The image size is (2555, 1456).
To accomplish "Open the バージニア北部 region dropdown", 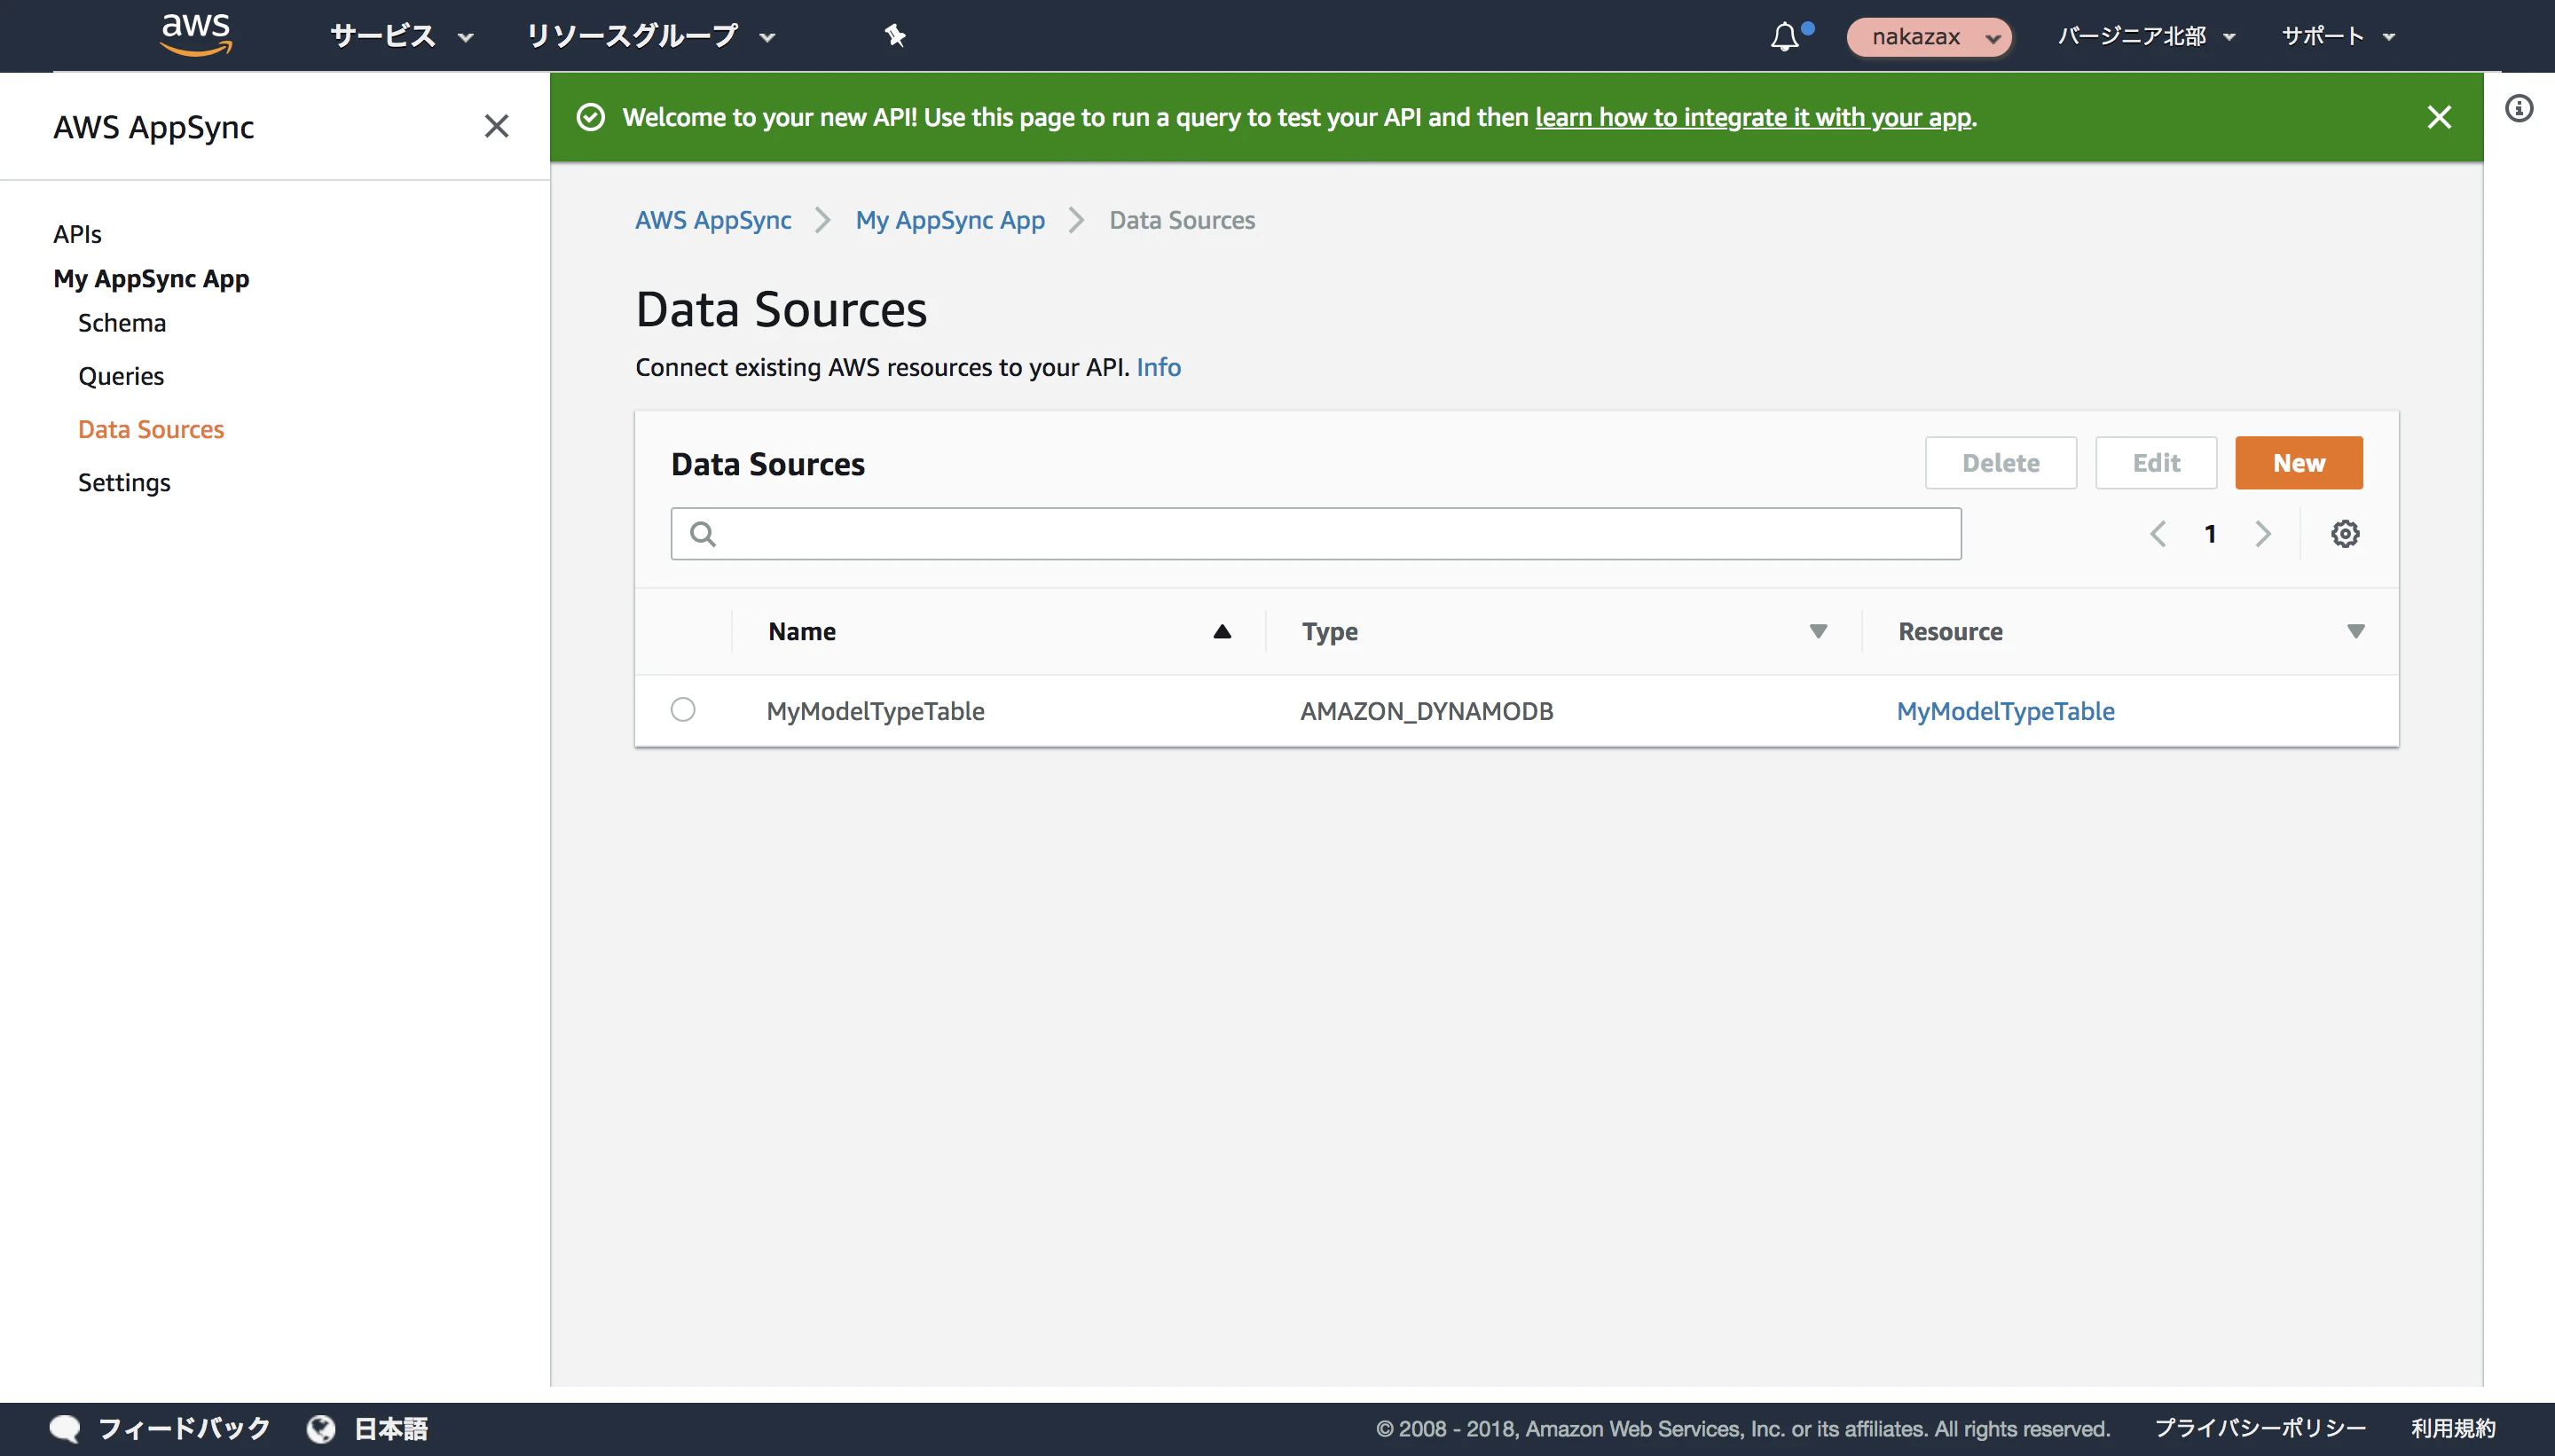I will click(x=2146, y=36).
